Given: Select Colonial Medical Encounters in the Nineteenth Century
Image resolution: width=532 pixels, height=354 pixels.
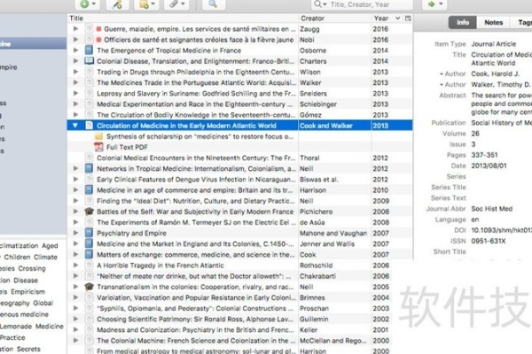Looking at the screenshot, I should pyautogui.click(x=240, y=158).
